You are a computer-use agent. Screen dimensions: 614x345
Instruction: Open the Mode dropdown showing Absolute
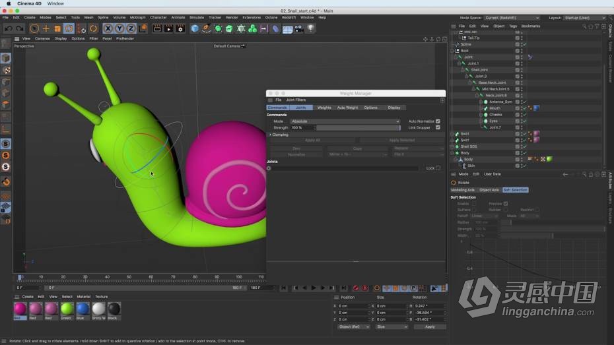tap(345, 121)
